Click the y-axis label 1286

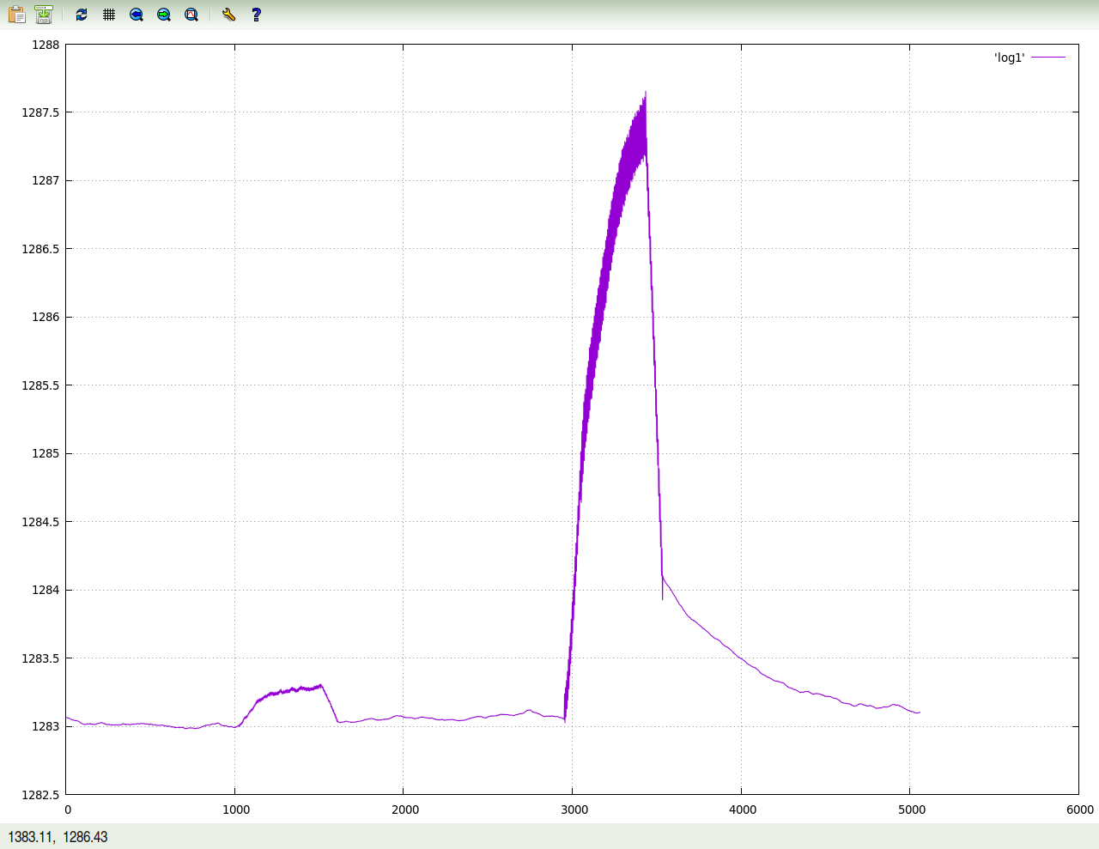(x=46, y=317)
